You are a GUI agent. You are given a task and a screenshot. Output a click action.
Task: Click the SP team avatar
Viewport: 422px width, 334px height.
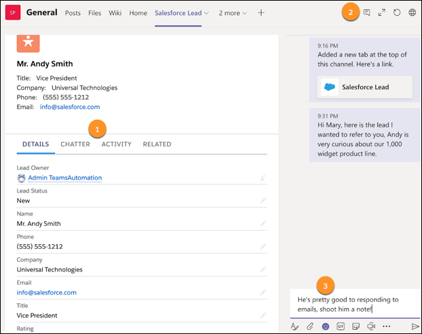pyautogui.click(x=13, y=13)
